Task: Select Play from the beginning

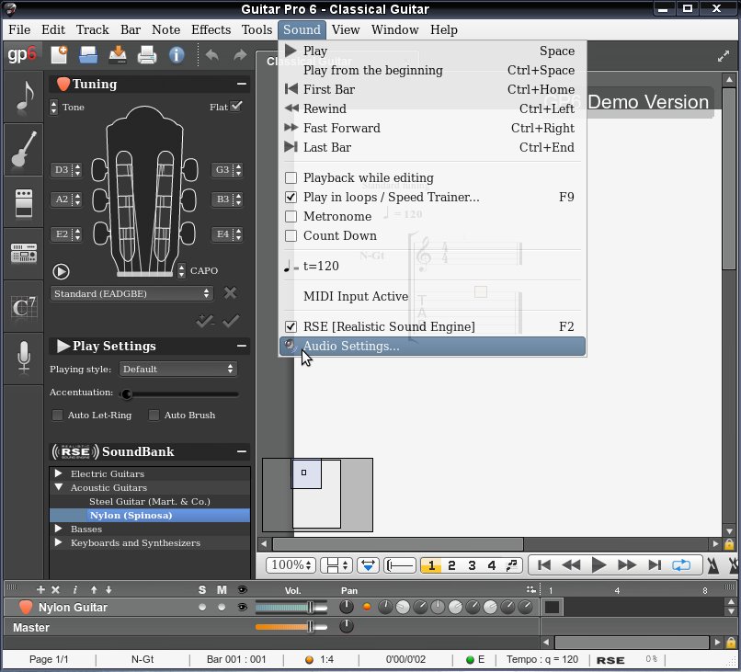Action: [x=432, y=70]
